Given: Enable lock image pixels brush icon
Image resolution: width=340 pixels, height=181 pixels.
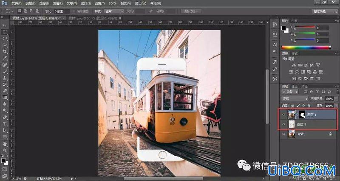Looking at the screenshot, I should [298, 106].
